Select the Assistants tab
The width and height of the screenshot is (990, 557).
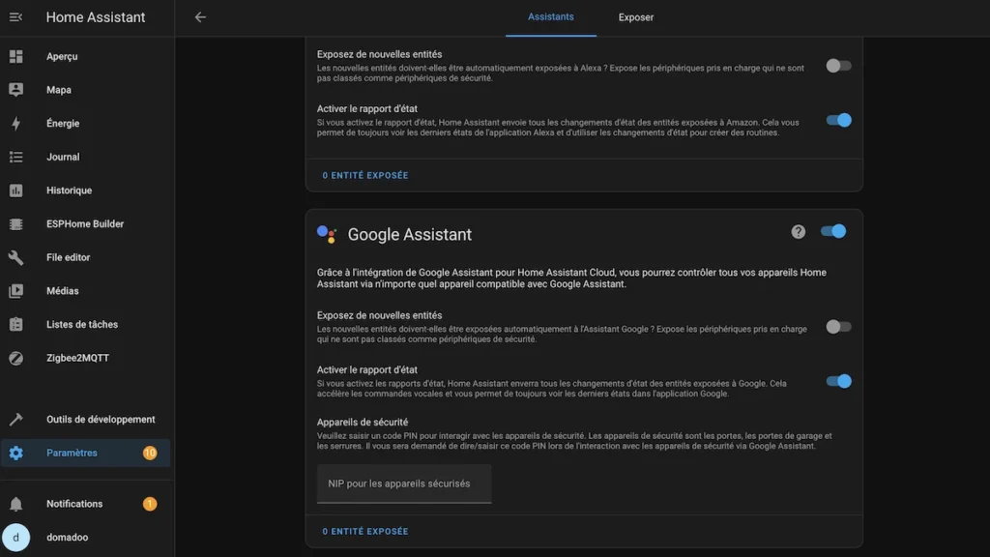click(550, 17)
